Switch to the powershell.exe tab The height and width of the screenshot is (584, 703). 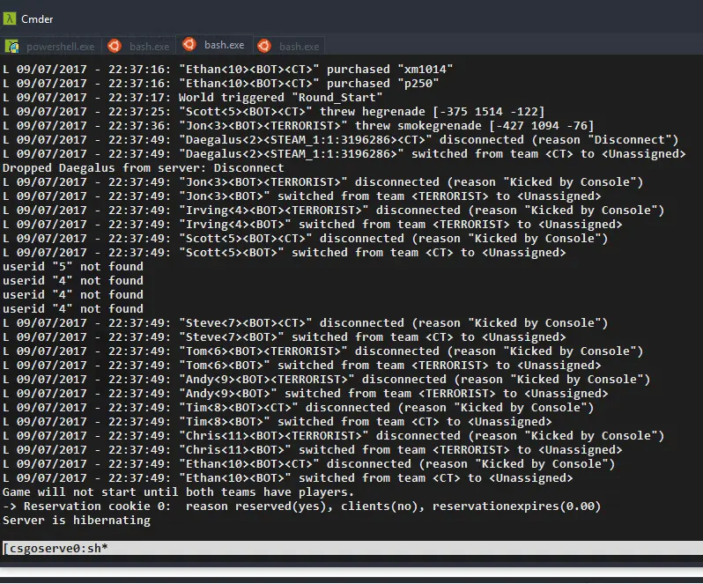51,46
